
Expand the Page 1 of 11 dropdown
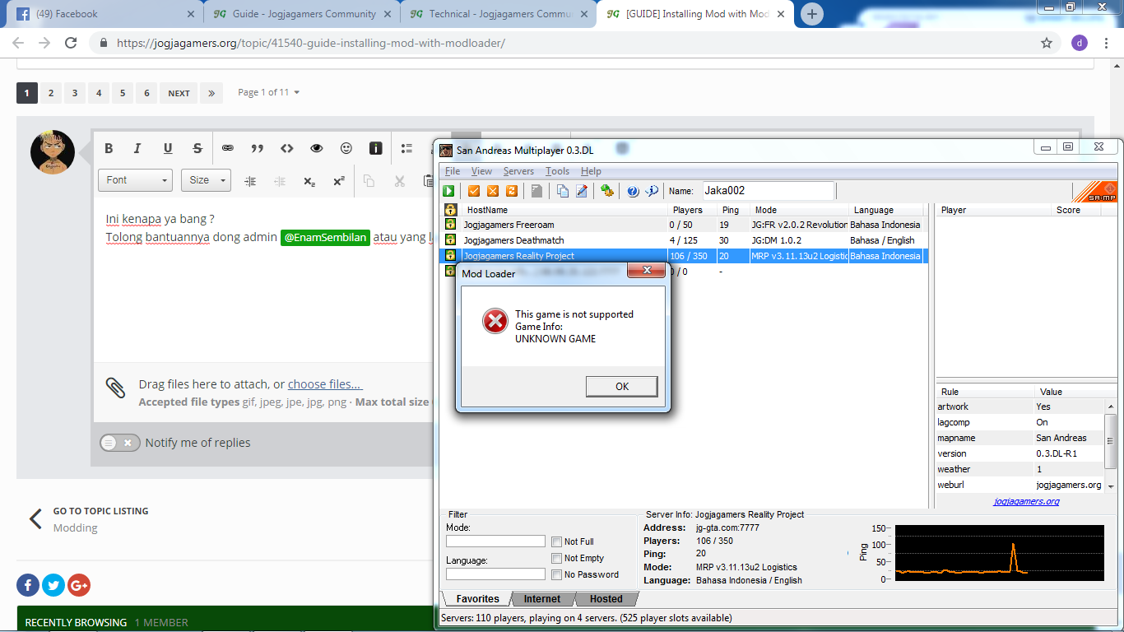click(269, 92)
